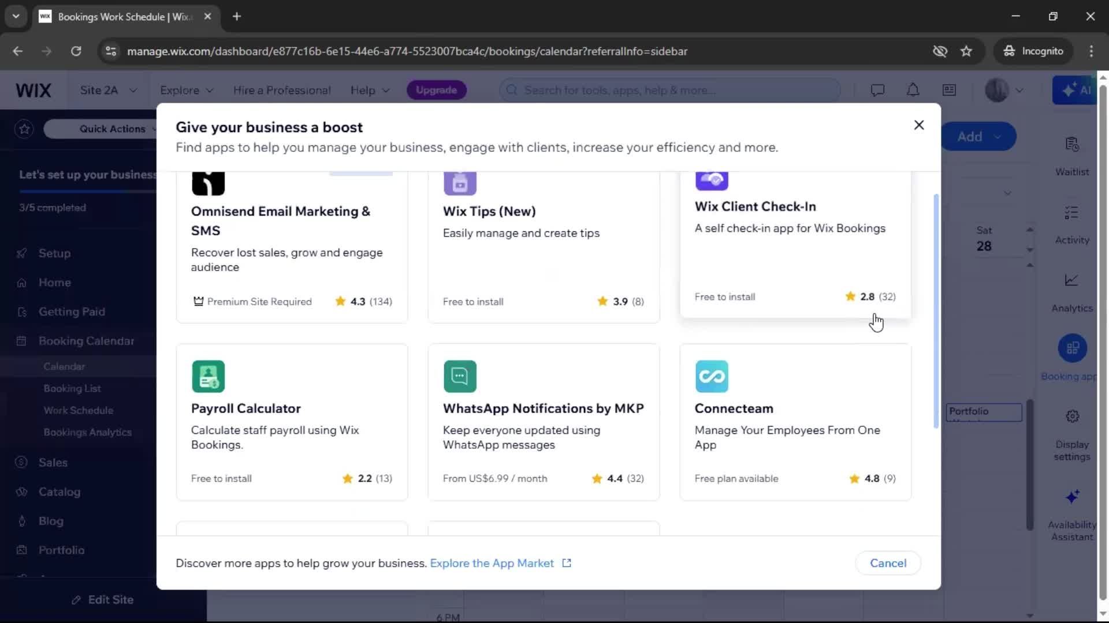This screenshot has height=623, width=1109.
Task: Select Booking List in the sidebar
Action: tap(72, 388)
